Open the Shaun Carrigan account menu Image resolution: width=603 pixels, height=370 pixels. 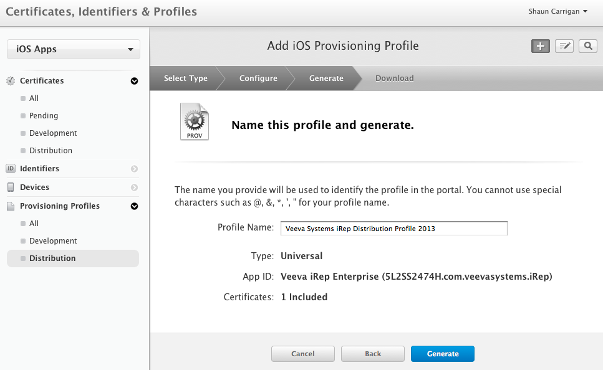click(557, 11)
